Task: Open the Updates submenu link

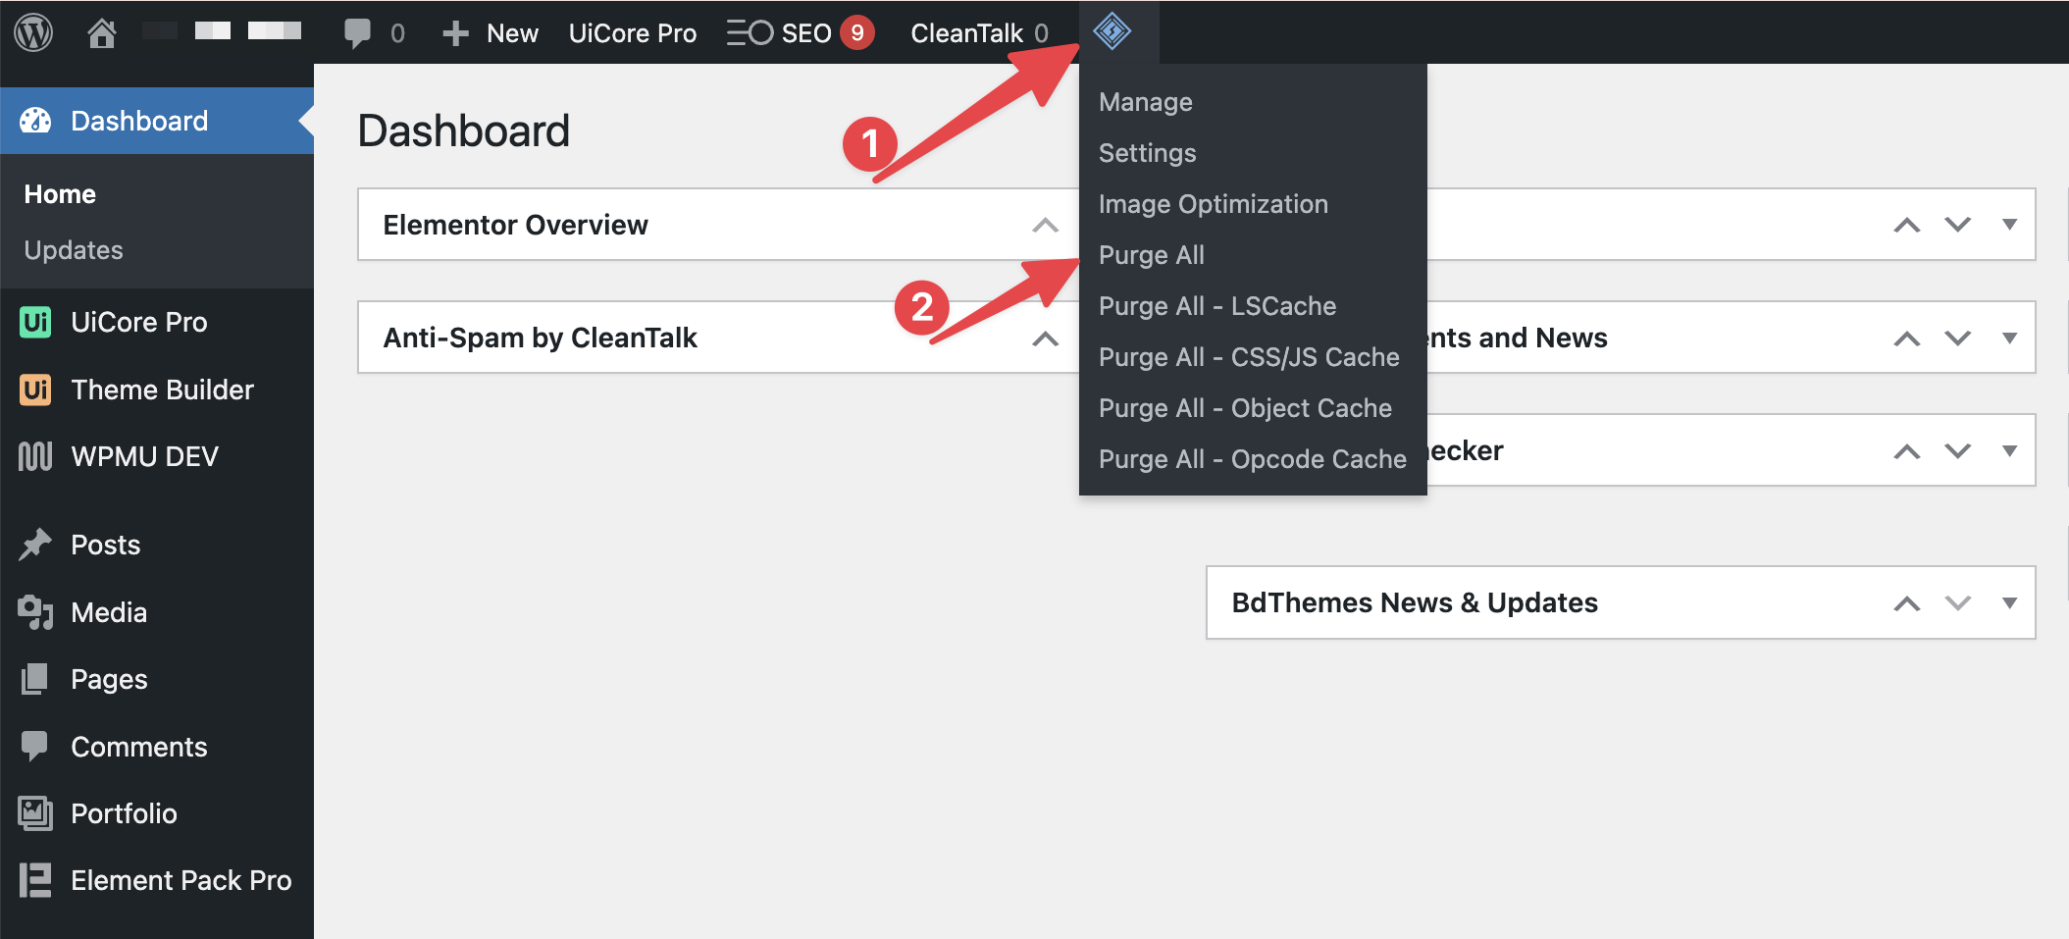Action: click(x=74, y=250)
